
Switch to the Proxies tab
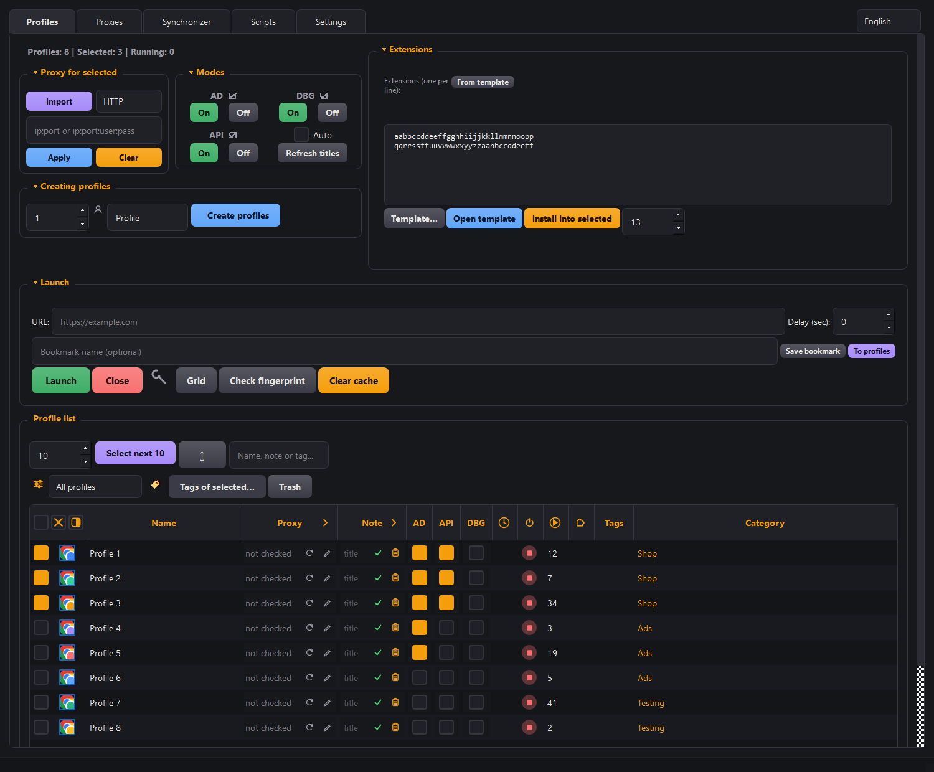(x=110, y=22)
